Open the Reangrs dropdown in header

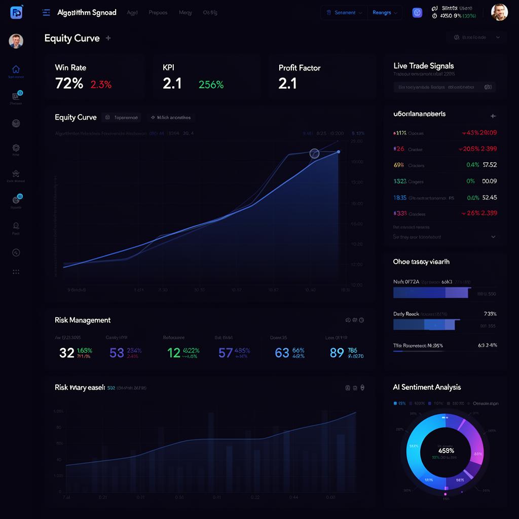coord(385,13)
